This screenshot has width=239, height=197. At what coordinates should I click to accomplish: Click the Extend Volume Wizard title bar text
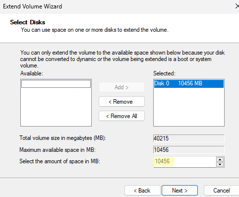tap(32, 6)
